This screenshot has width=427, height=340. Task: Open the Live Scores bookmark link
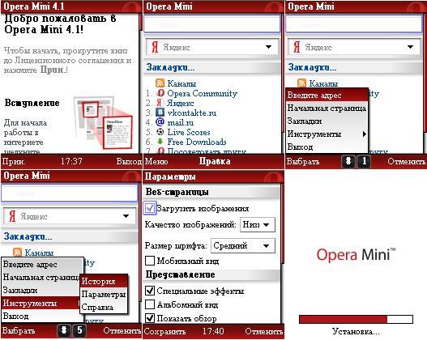[x=189, y=132]
